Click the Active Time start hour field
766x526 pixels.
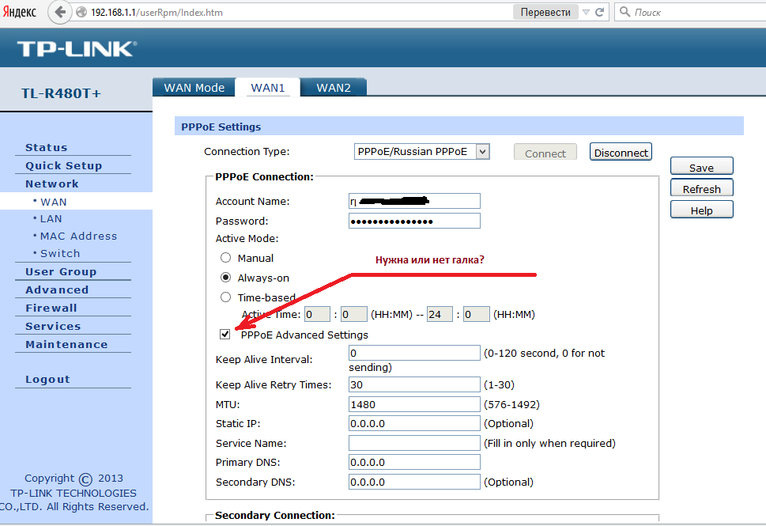[317, 314]
